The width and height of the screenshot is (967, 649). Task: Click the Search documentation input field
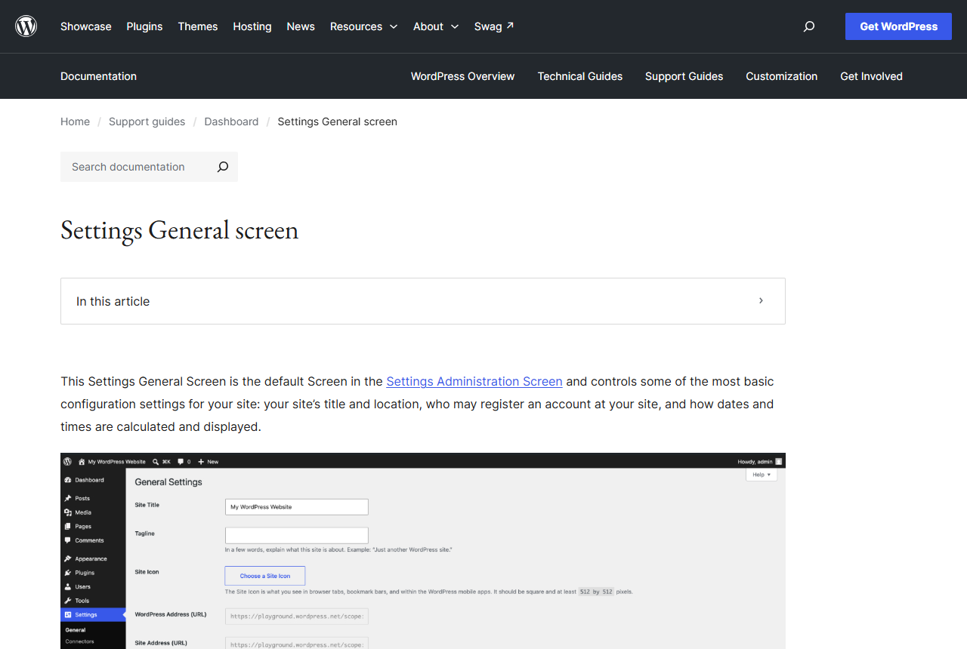[x=134, y=167]
